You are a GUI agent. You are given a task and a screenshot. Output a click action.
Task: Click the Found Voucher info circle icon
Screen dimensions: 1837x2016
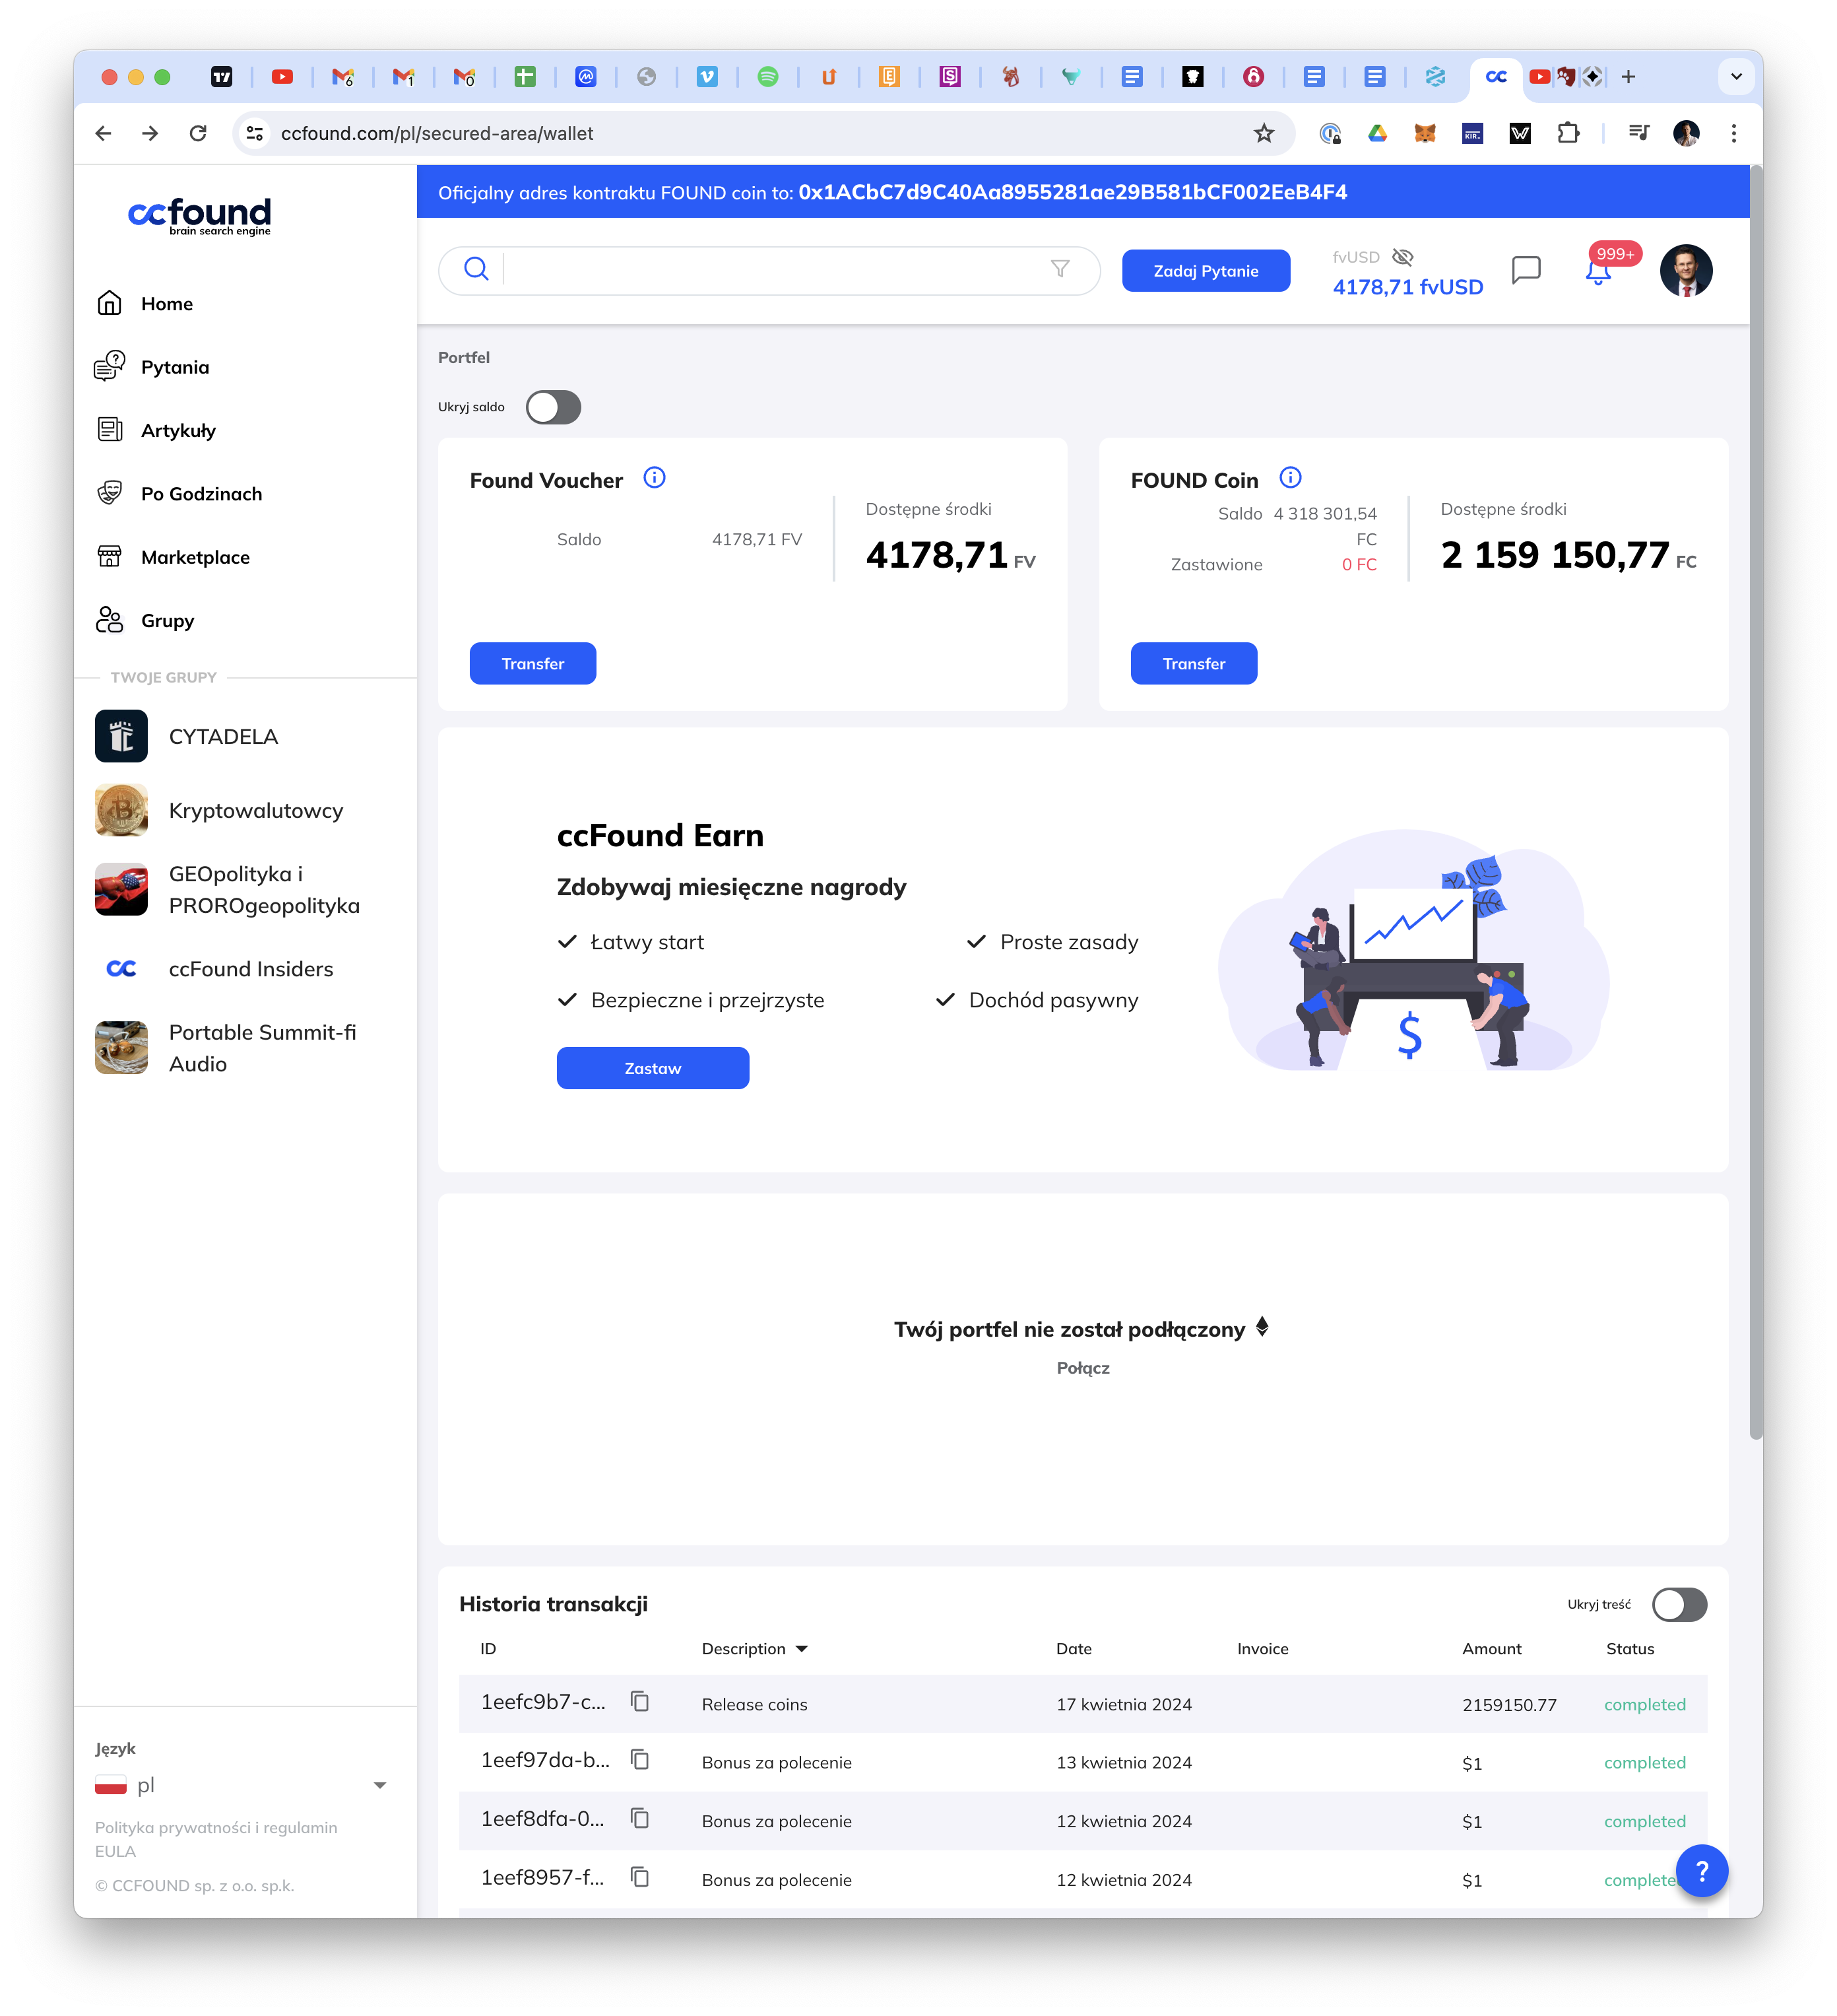pos(656,478)
